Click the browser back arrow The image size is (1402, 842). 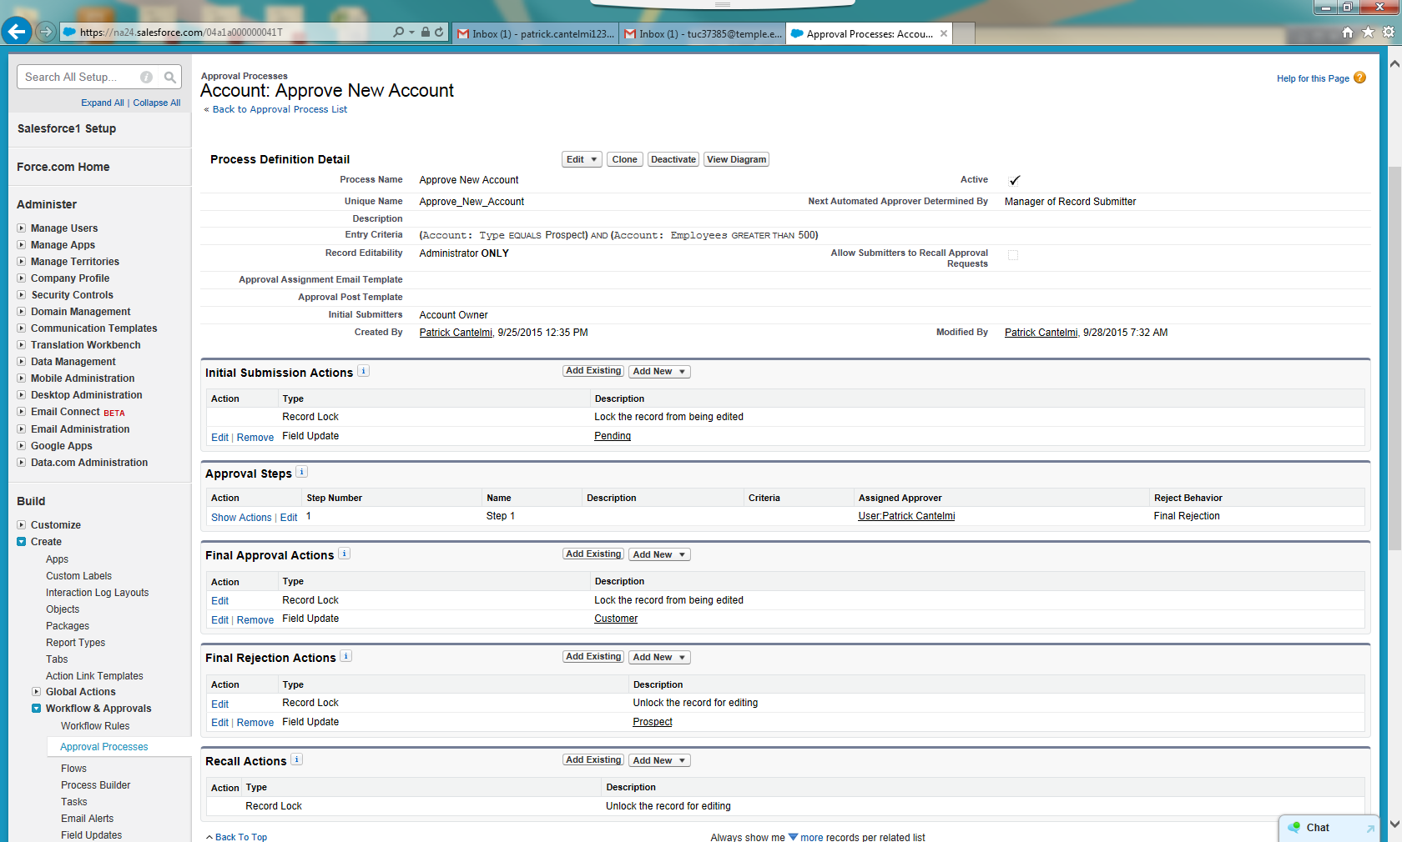click(x=16, y=31)
